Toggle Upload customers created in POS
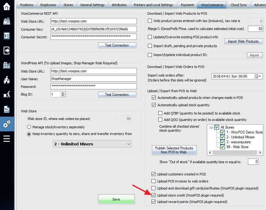The height and width of the screenshot is (210, 266). (x=153, y=174)
